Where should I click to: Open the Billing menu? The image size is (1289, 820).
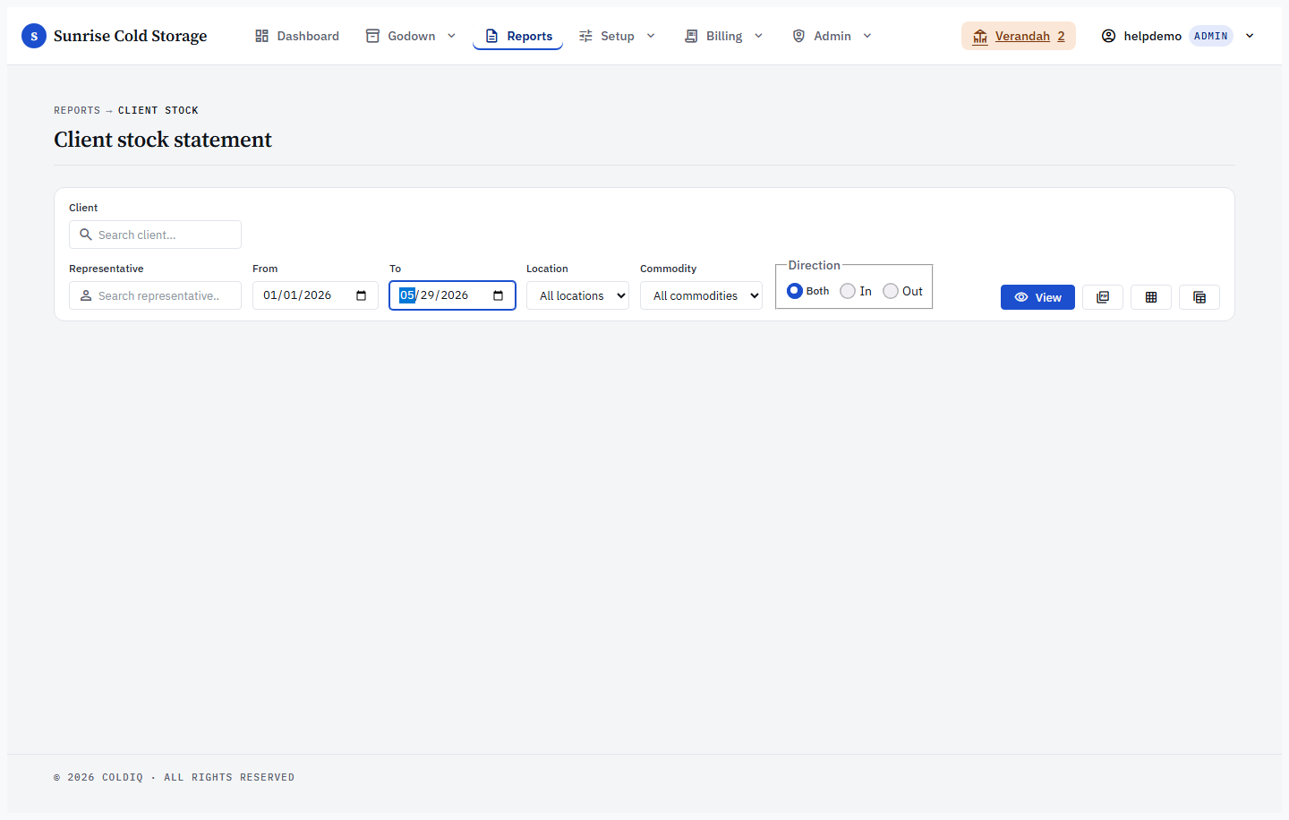(723, 36)
